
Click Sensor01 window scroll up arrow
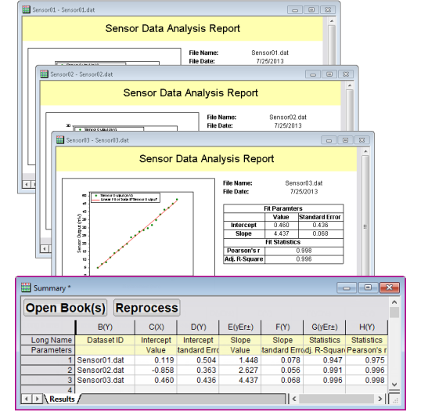(x=332, y=21)
